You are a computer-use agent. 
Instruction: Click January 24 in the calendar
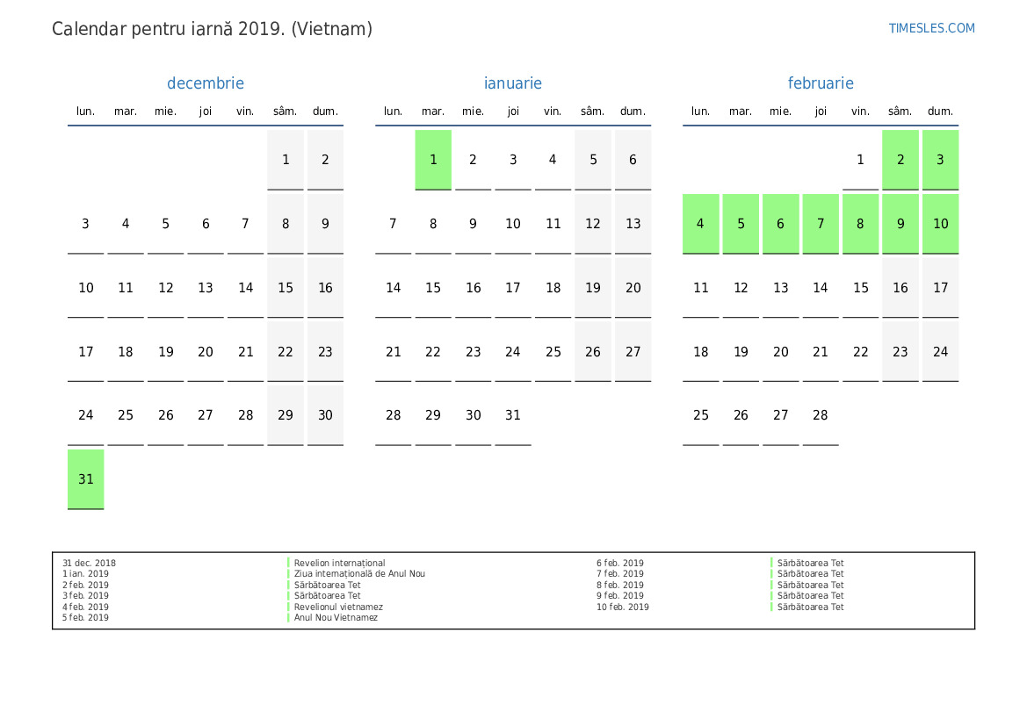(x=513, y=351)
